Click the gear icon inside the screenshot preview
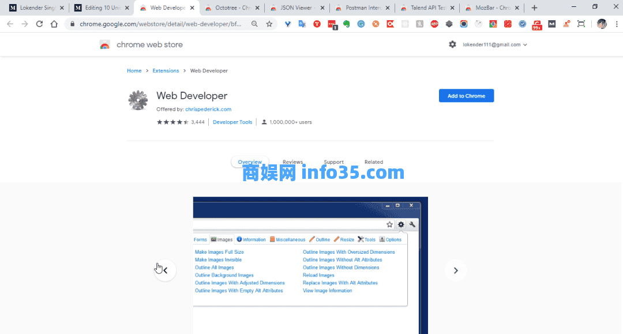This screenshot has width=623, height=334. (x=401, y=224)
